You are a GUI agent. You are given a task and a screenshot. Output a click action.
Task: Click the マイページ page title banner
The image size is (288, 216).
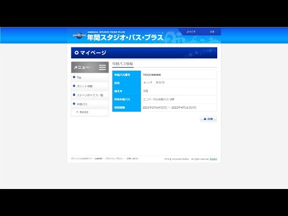click(144, 53)
